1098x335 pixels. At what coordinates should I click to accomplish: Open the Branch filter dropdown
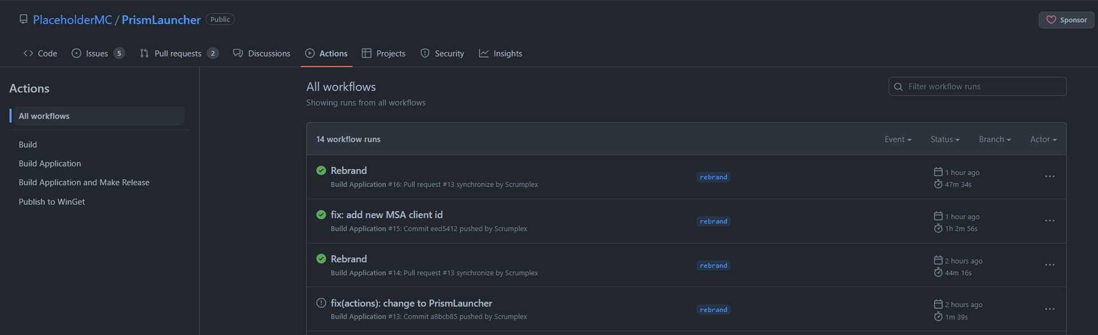point(994,139)
